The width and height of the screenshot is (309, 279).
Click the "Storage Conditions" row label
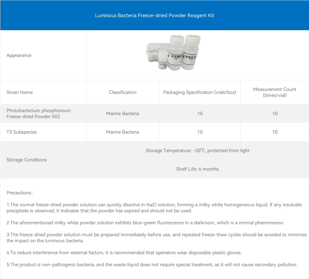click(27, 160)
